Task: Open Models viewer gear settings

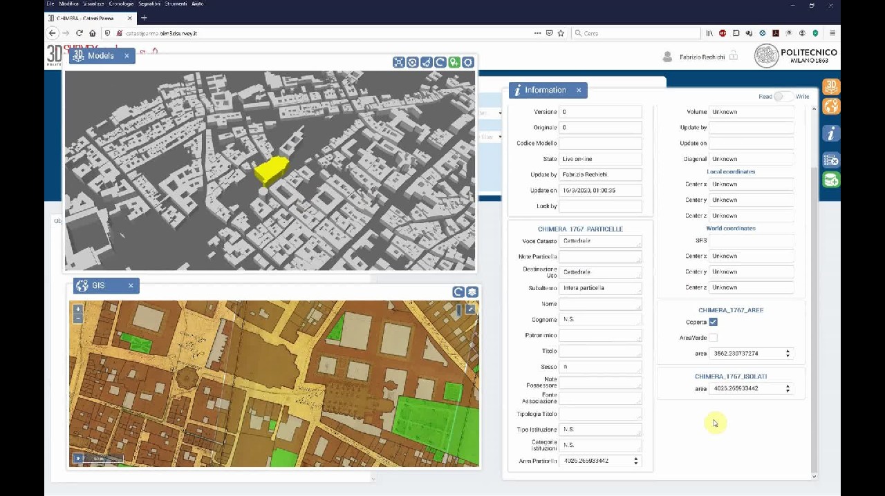Action: click(468, 62)
